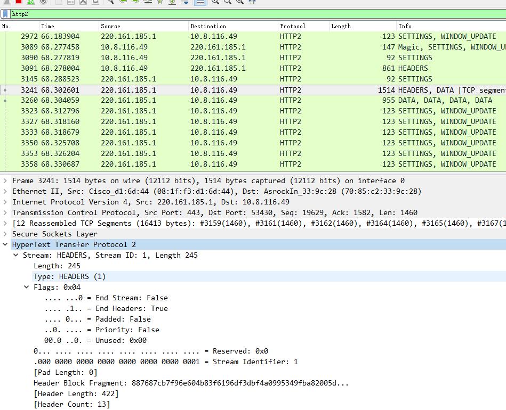Expand the Transmission Control Protocol section

tap(5, 212)
